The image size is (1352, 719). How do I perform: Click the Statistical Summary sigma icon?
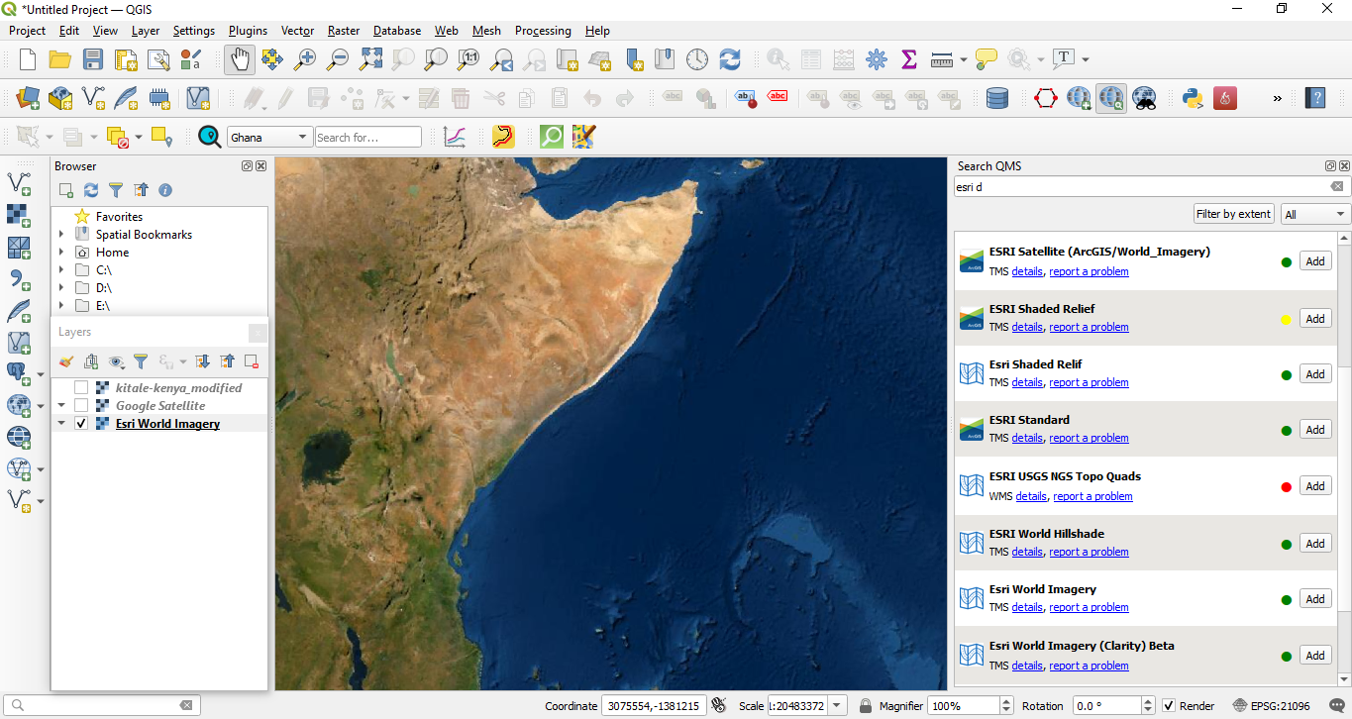(909, 59)
